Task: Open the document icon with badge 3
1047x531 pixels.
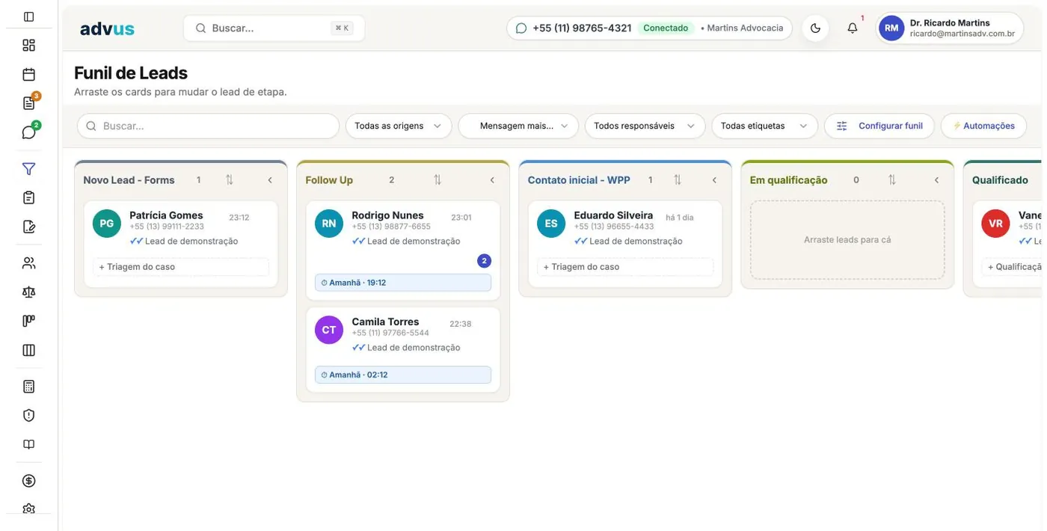Action: pos(28,103)
